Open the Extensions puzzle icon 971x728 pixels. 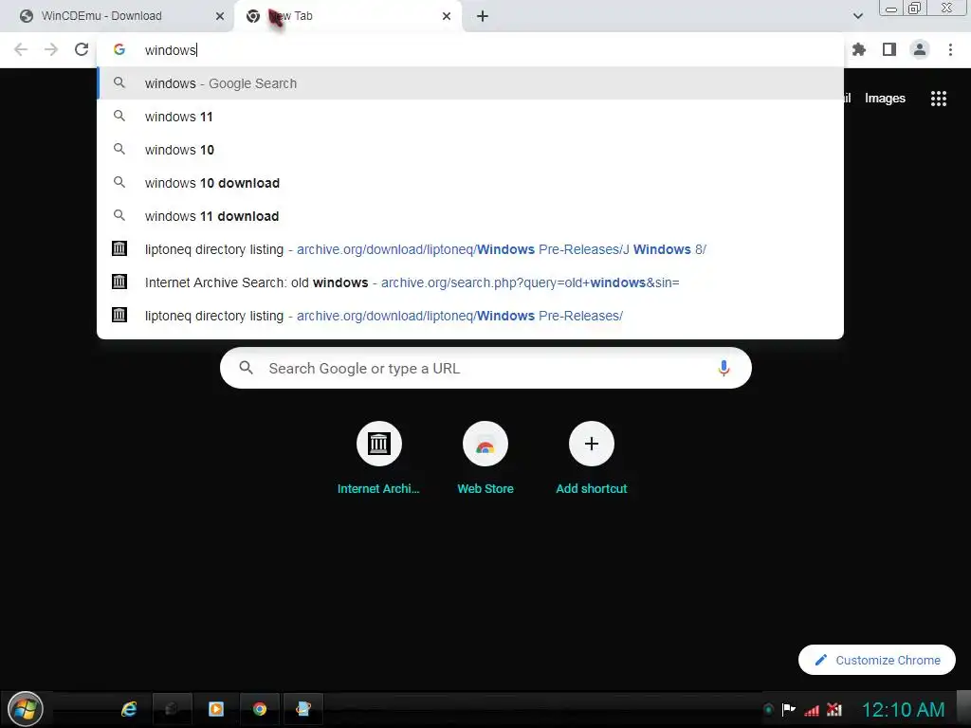tap(858, 49)
